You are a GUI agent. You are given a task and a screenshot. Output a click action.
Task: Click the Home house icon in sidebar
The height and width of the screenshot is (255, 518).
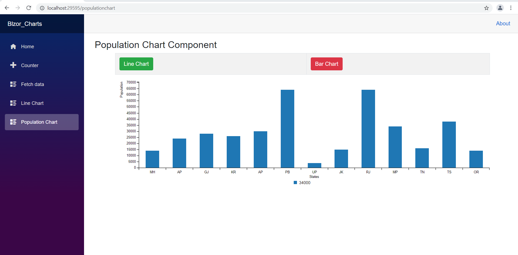tap(13, 46)
